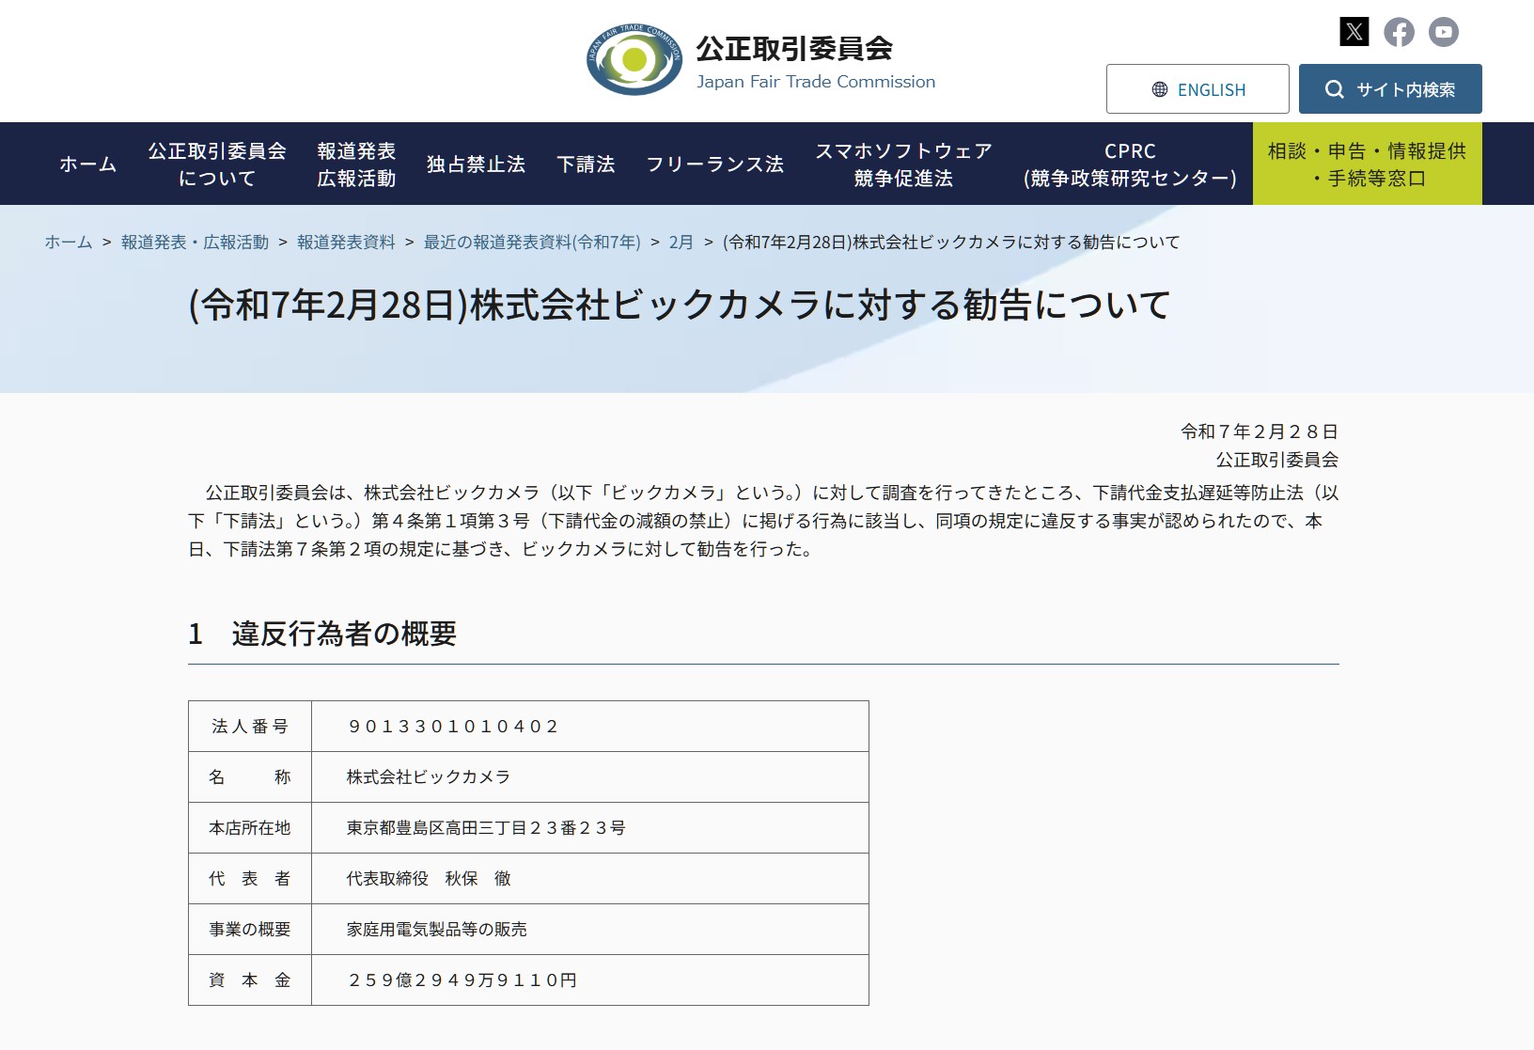Select スマホソフトウェア競争促進法 in navigation
1534x1050 pixels.
point(903,163)
